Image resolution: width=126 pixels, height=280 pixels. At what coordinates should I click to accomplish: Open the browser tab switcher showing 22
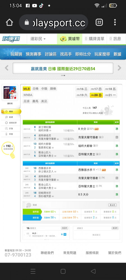(x=99, y=22)
